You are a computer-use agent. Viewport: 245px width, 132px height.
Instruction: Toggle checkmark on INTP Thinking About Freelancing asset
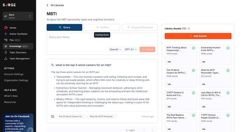[x=194, y=48]
